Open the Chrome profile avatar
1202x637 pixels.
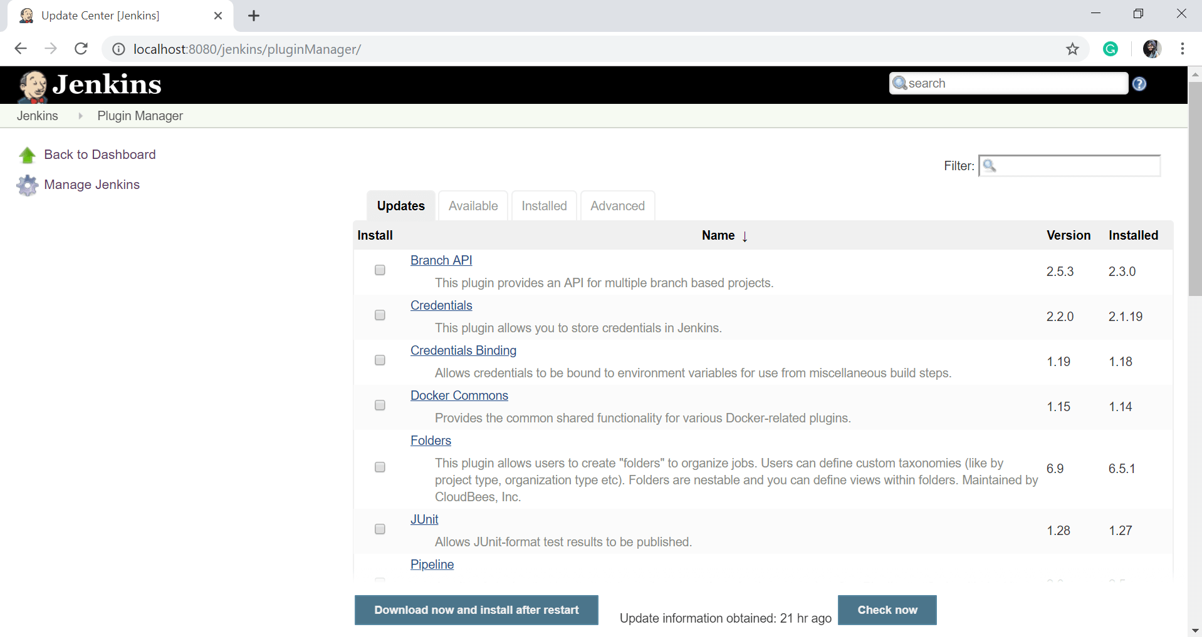1152,49
